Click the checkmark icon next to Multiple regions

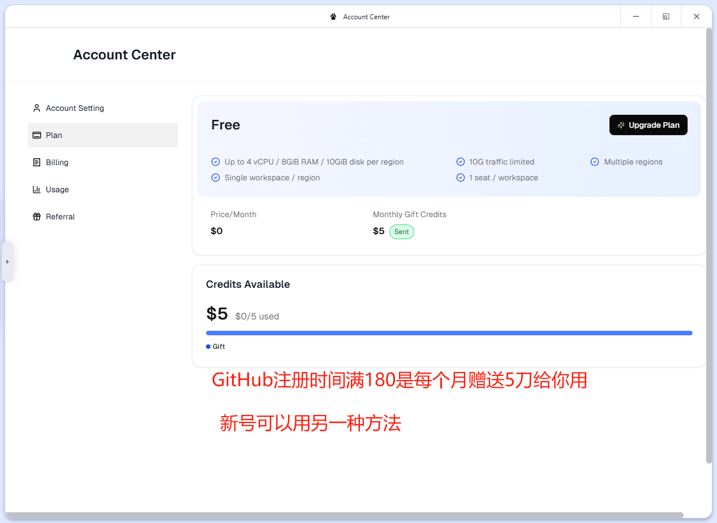(595, 162)
